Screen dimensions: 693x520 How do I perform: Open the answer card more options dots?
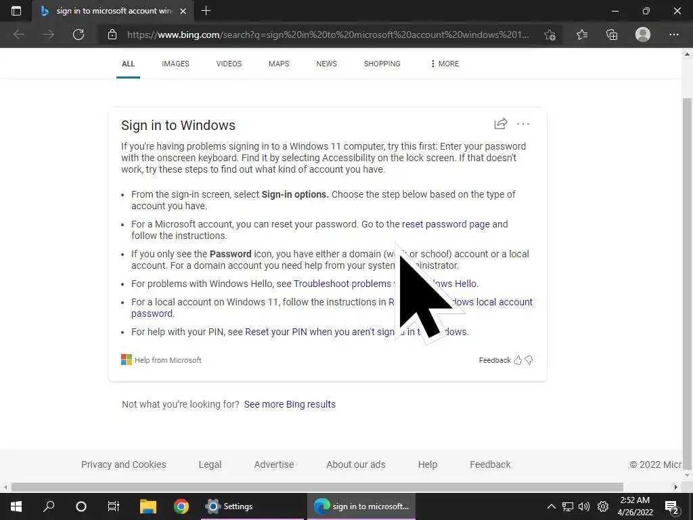coord(523,124)
